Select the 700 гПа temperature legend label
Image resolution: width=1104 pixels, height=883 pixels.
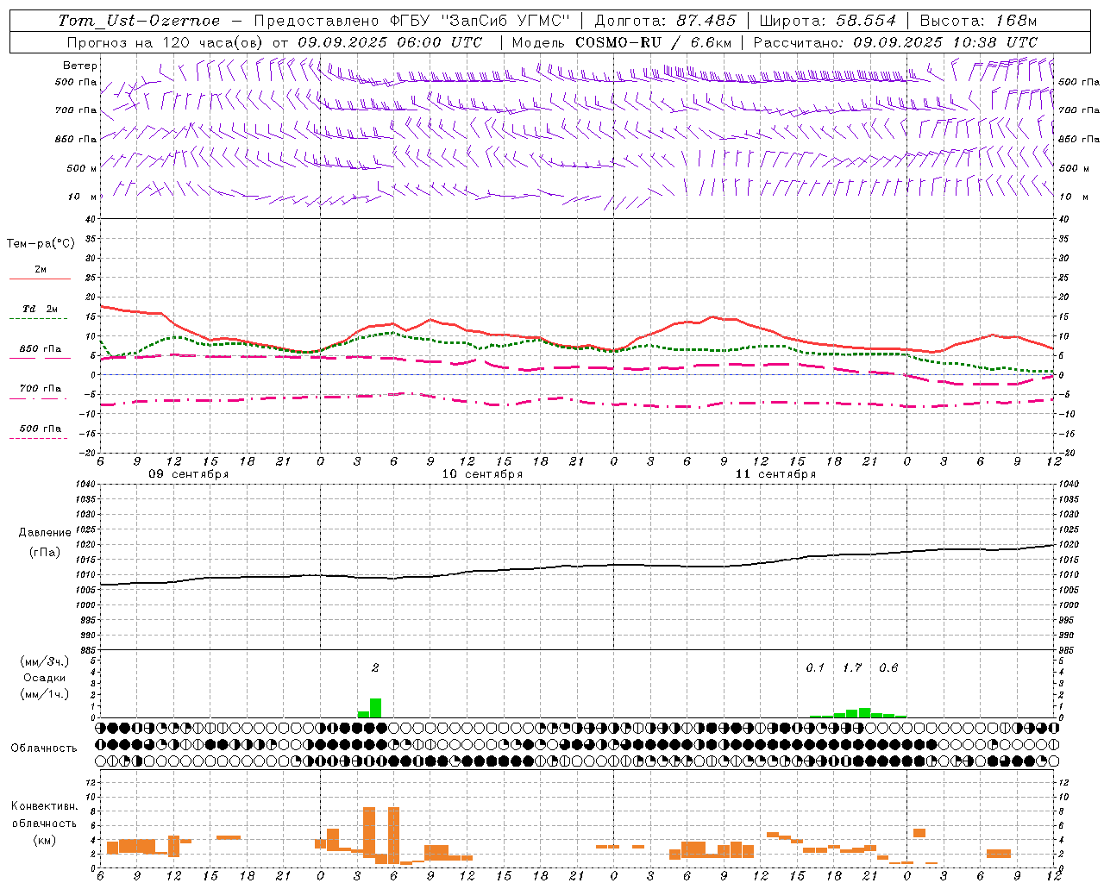tap(41, 389)
